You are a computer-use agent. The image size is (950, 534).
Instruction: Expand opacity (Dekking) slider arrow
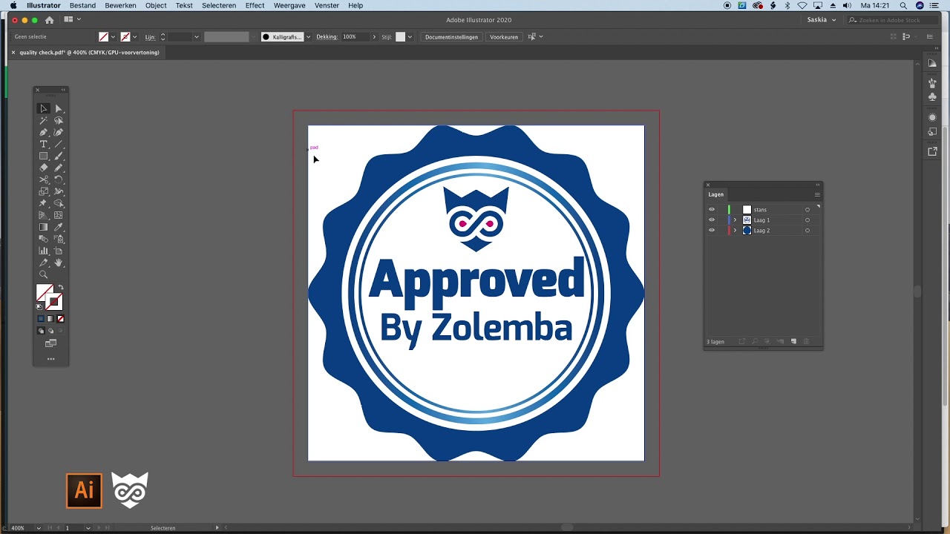click(x=374, y=37)
